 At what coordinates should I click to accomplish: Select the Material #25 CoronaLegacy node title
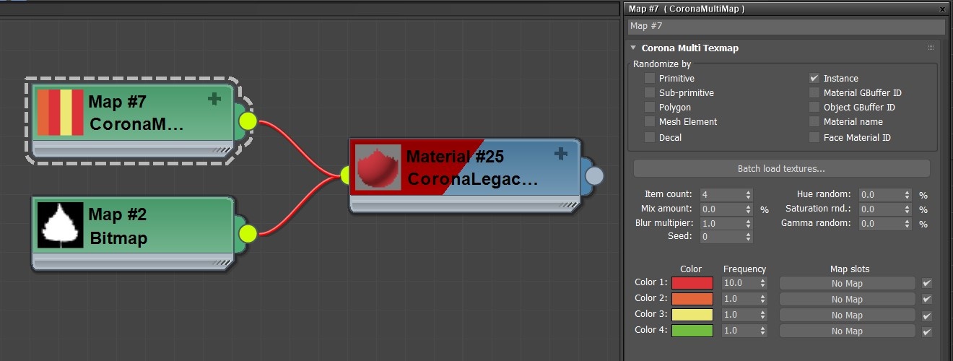coord(473,168)
